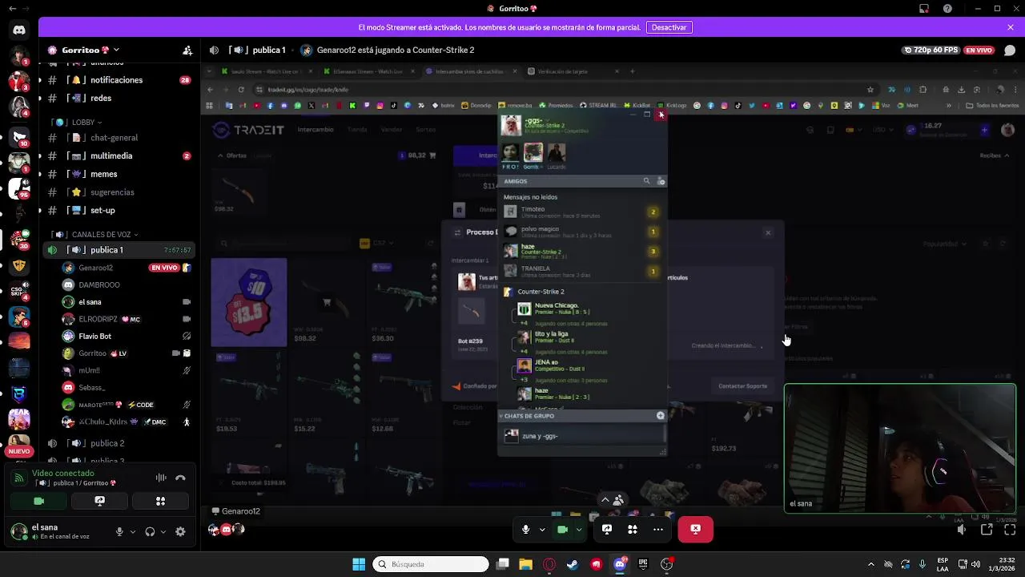Image resolution: width=1025 pixels, height=577 pixels.
Task: Open the chat-general channel
Action: pos(119,138)
